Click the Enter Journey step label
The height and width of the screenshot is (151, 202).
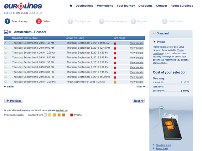coord(20,21)
